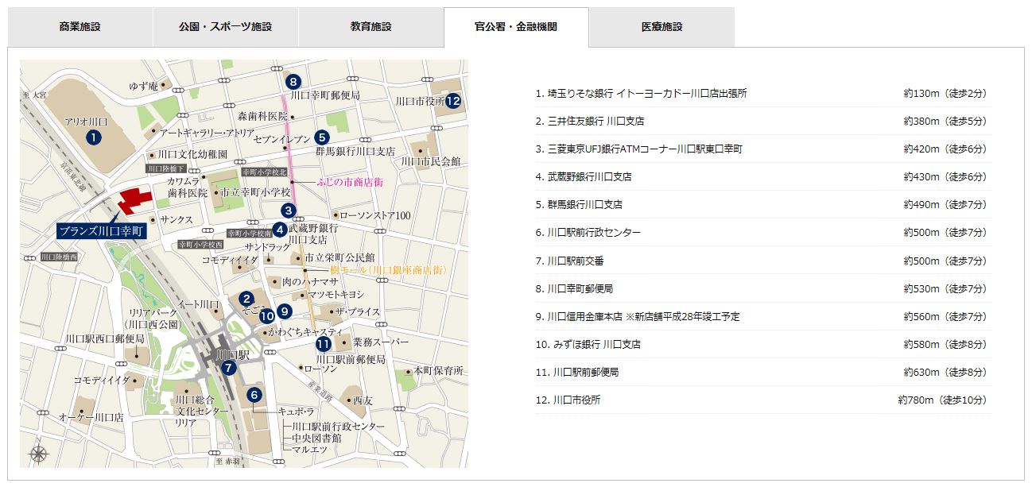Click map marker 7 at 川口駅
The image size is (1032, 487).
pos(229,367)
